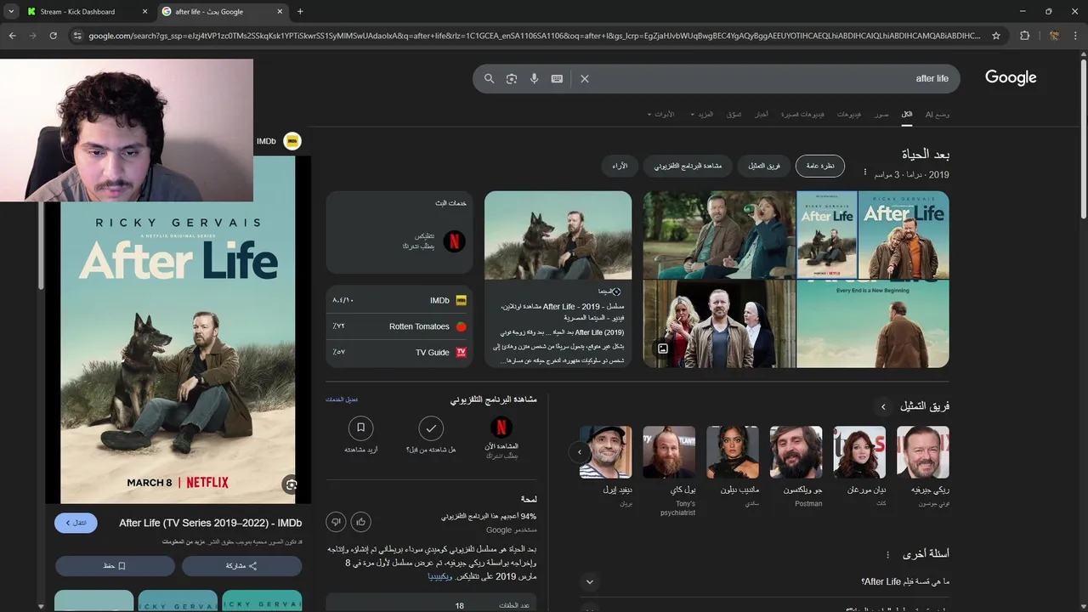Close the Stream - Kick Dashboard tab
The image size is (1088, 612).
coord(144,12)
